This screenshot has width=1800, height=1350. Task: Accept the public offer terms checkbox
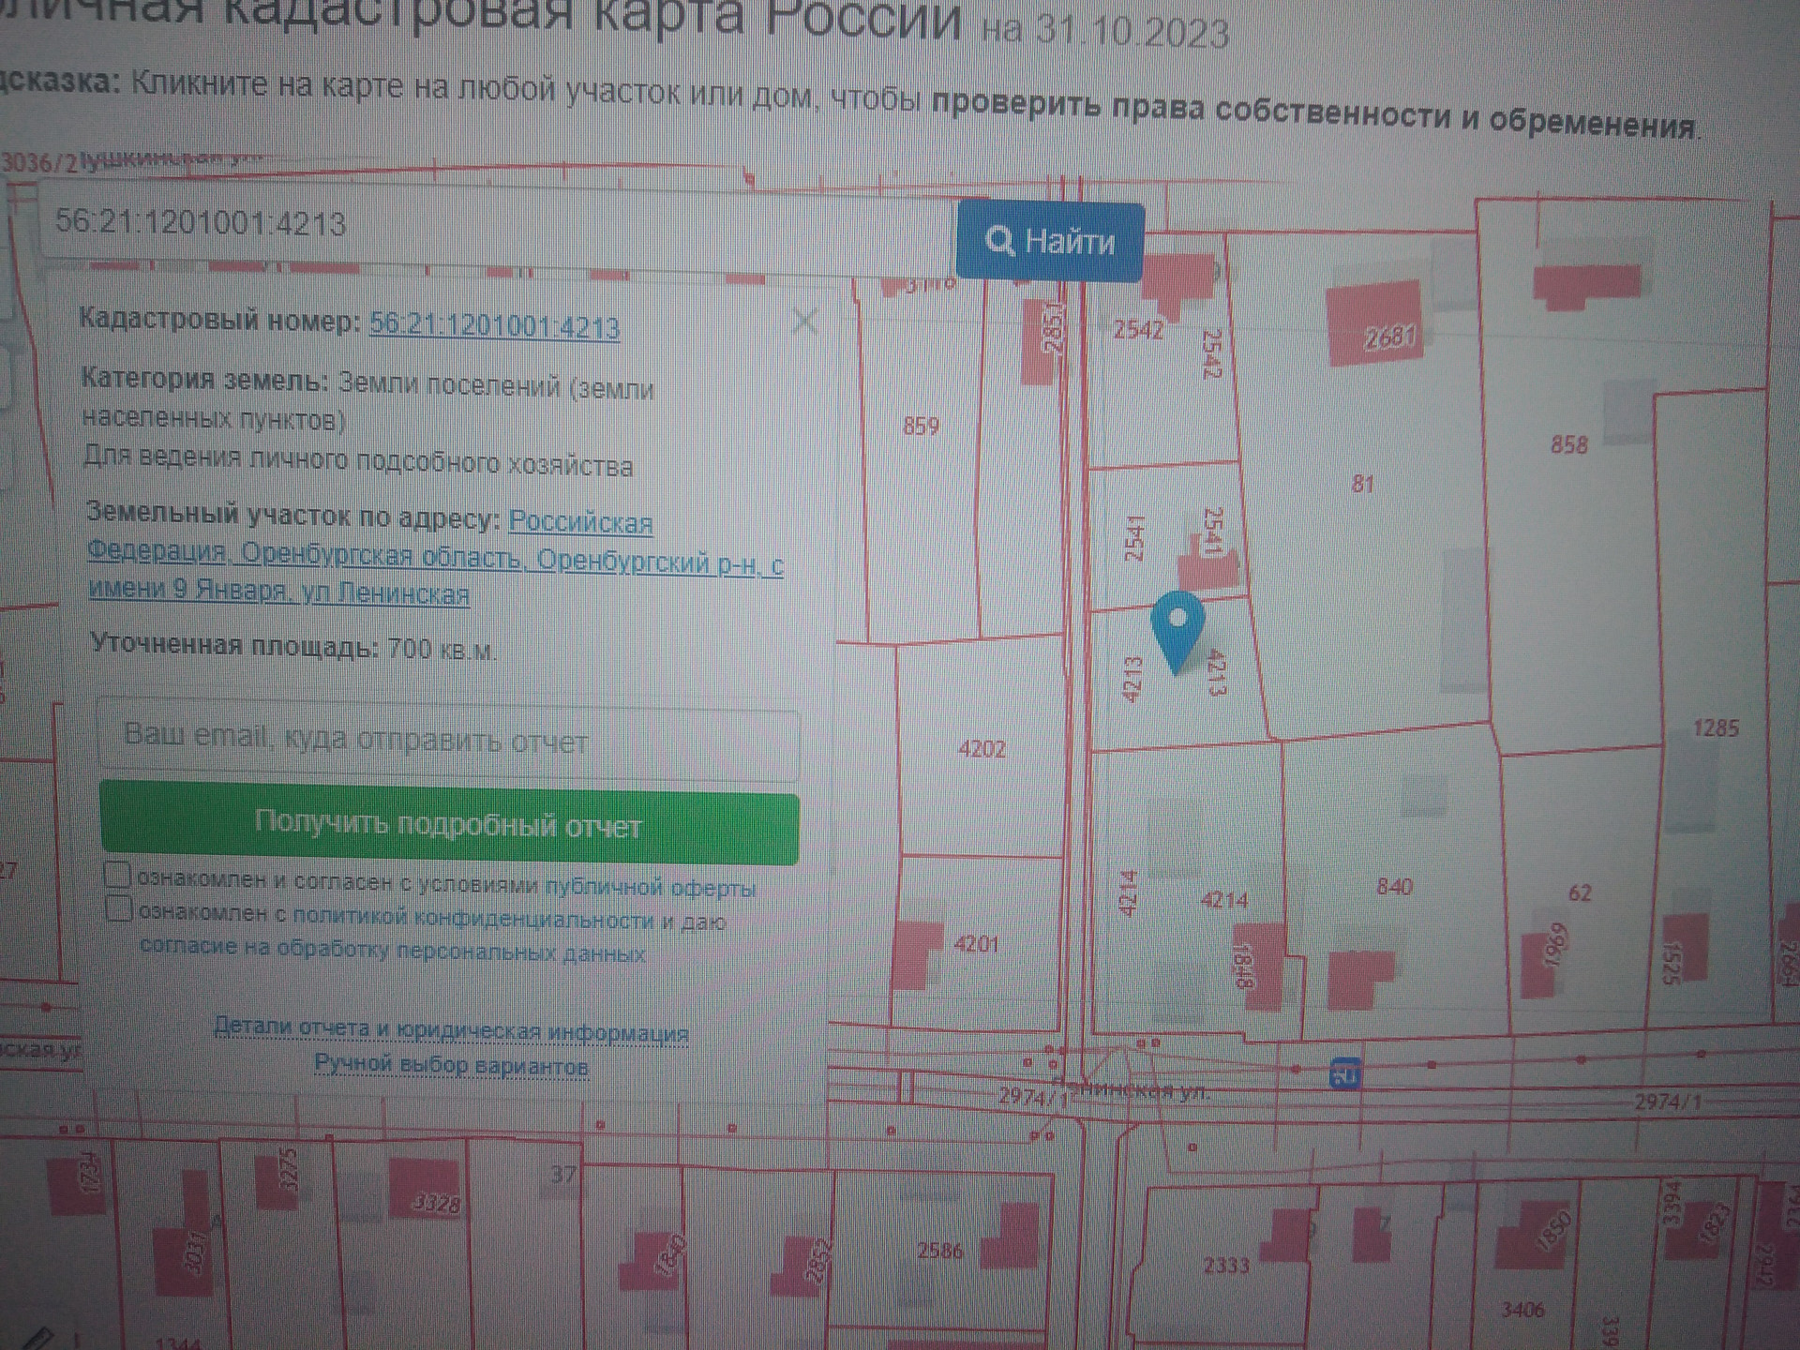(117, 876)
